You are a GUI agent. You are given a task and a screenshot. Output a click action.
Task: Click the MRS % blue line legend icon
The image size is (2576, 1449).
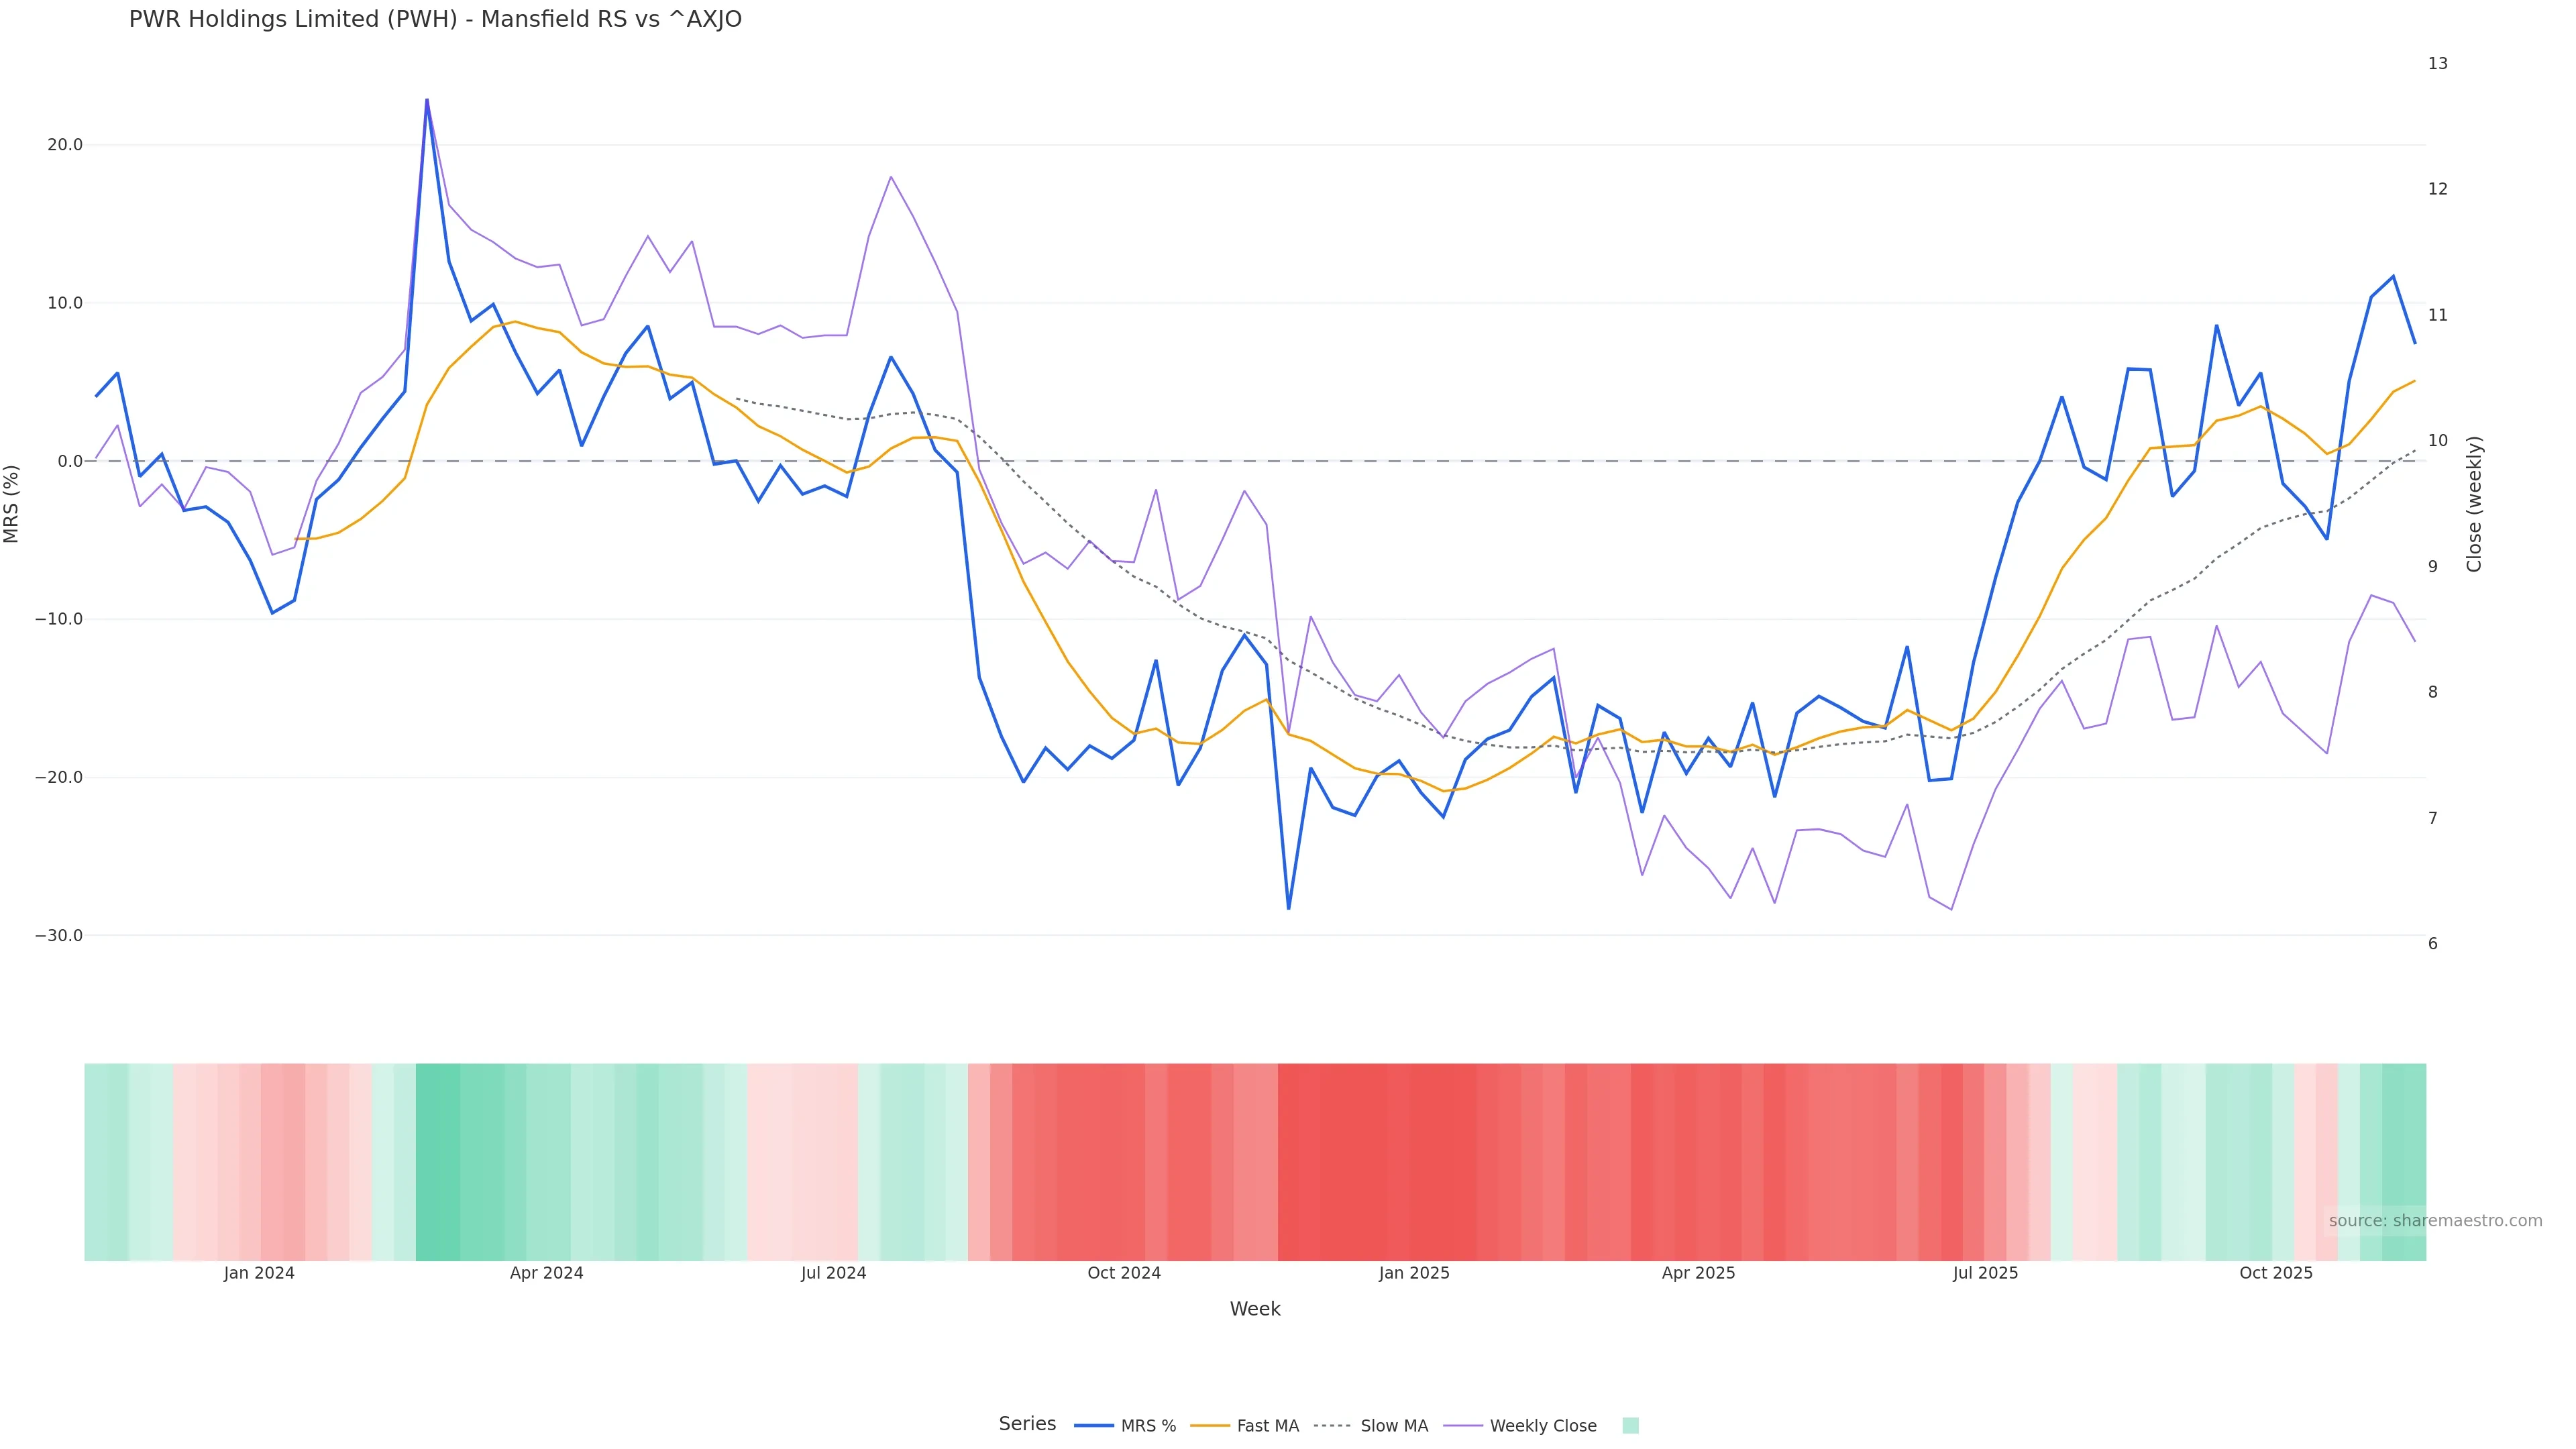coord(1094,1426)
